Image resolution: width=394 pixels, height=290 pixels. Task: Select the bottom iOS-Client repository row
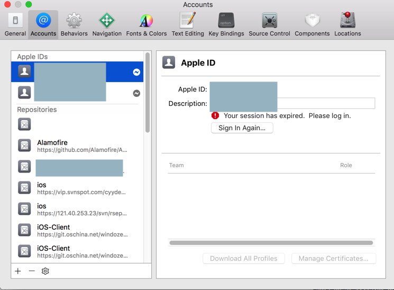click(x=77, y=251)
